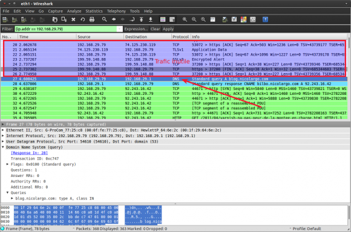Screen dimensions: 351x232
Task: Expand the Ethernet II details
Action: 3,130
